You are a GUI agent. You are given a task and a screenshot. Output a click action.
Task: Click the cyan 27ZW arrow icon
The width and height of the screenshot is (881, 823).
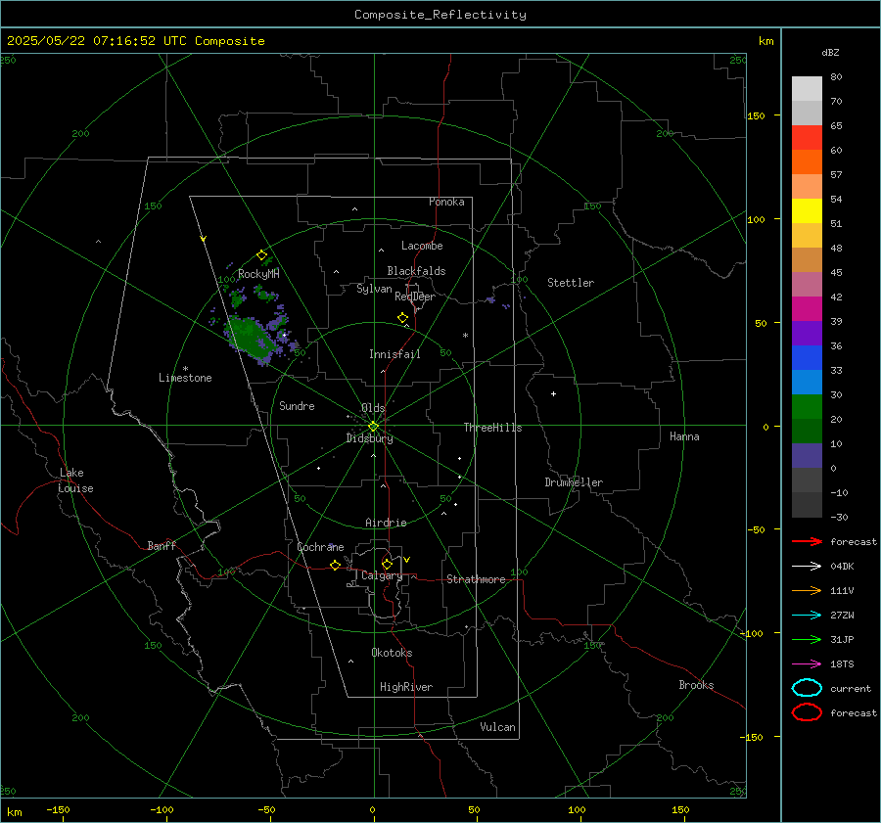pos(807,616)
